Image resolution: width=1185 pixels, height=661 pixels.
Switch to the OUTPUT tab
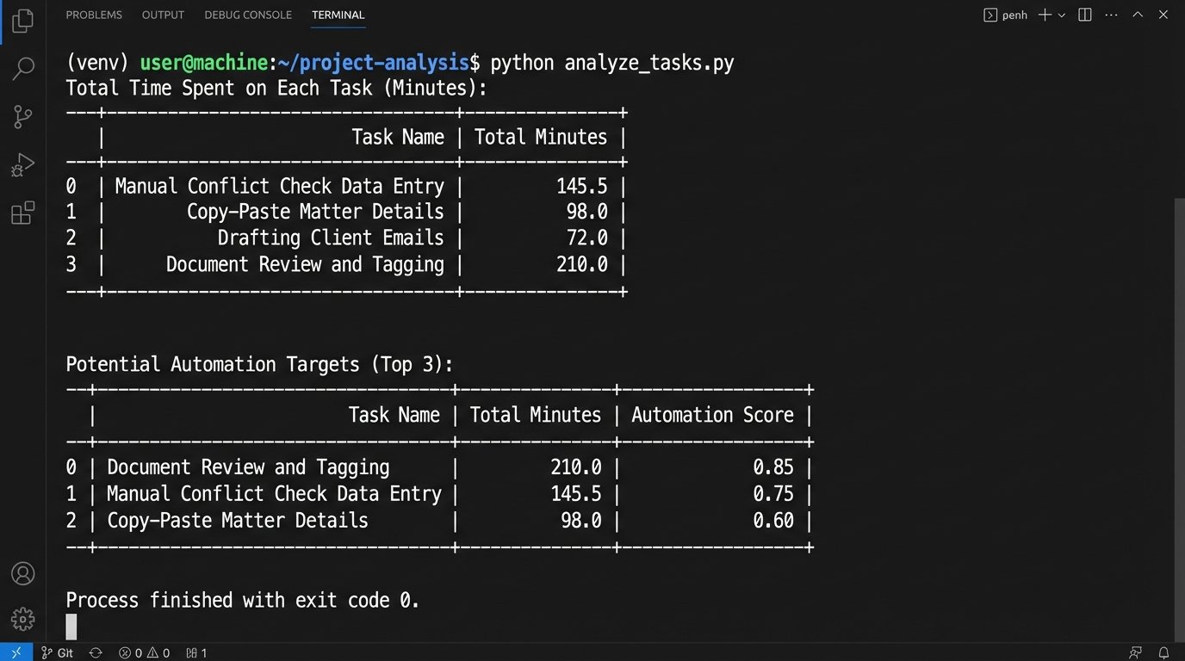click(x=163, y=15)
